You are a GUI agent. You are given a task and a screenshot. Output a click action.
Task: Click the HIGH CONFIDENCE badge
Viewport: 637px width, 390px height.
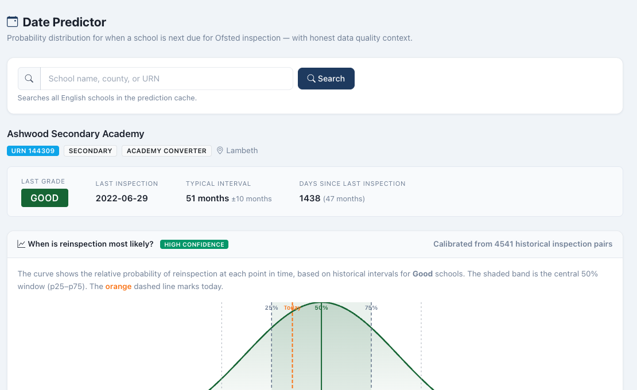click(x=194, y=244)
